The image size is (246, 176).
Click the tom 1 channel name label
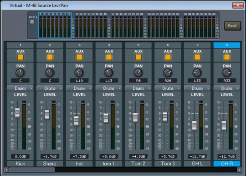coord(109,164)
